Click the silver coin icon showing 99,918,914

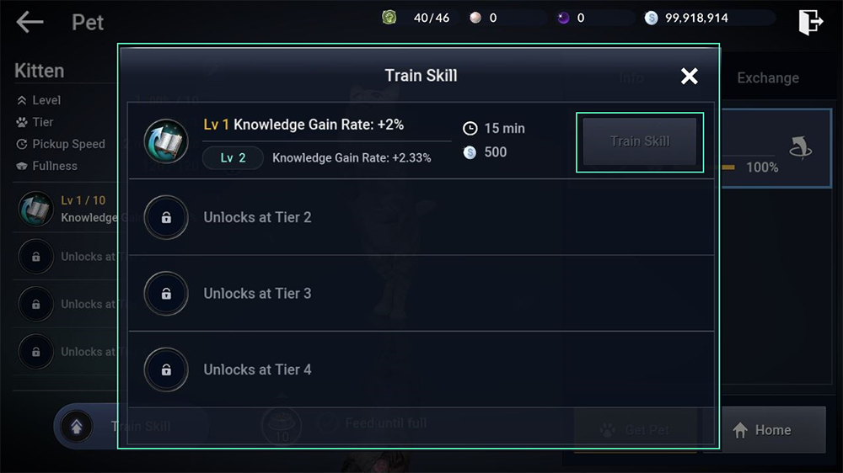pyautogui.click(x=651, y=18)
